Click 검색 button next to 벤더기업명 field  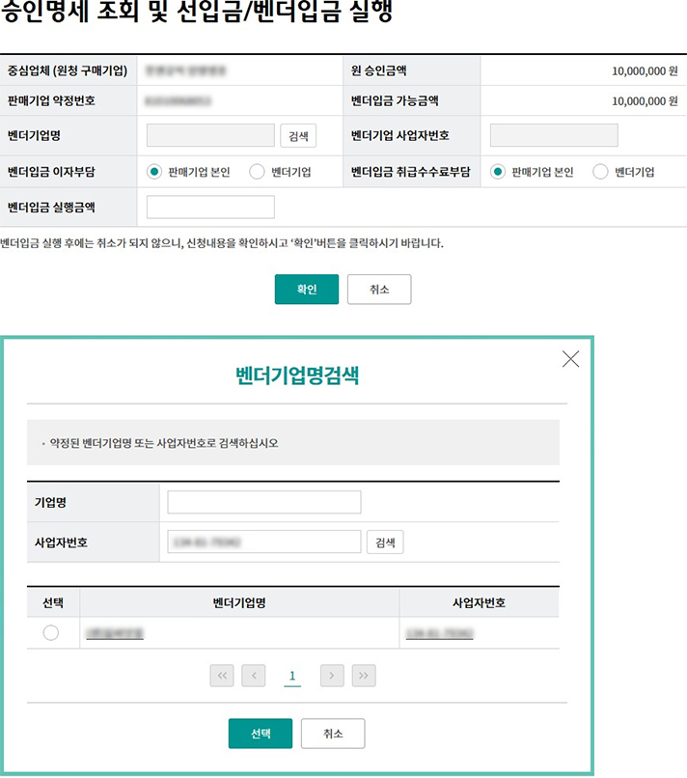point(298,135)
